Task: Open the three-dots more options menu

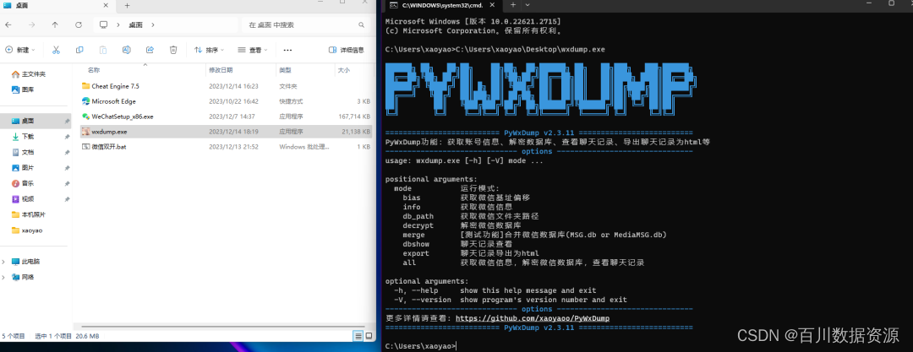Action: coord(287,50)
